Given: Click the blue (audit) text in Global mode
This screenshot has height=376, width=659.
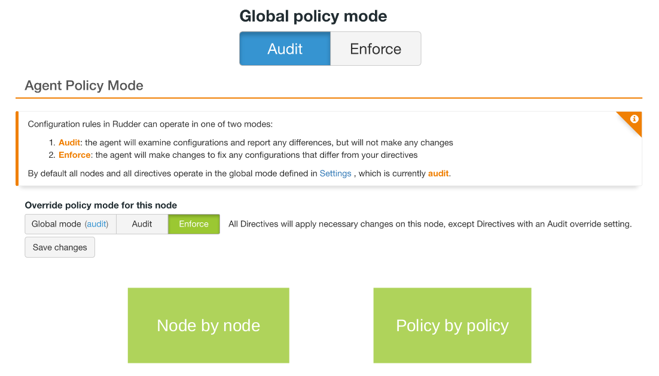Looking at the screenshot, I should point(96,224).
